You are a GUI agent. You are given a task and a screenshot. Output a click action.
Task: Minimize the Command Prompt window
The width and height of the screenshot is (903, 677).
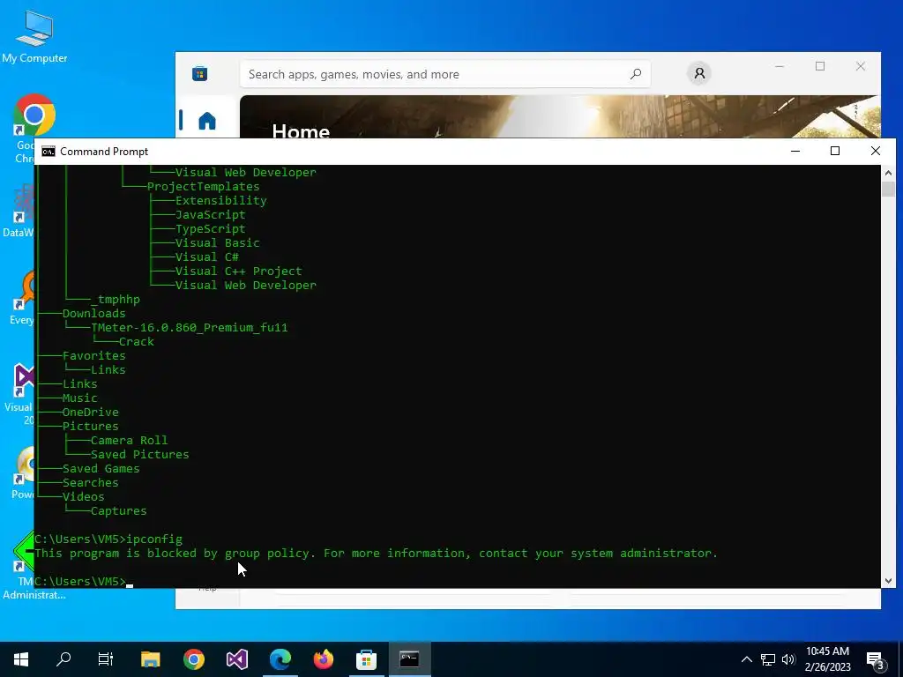[x=795, y=151]
